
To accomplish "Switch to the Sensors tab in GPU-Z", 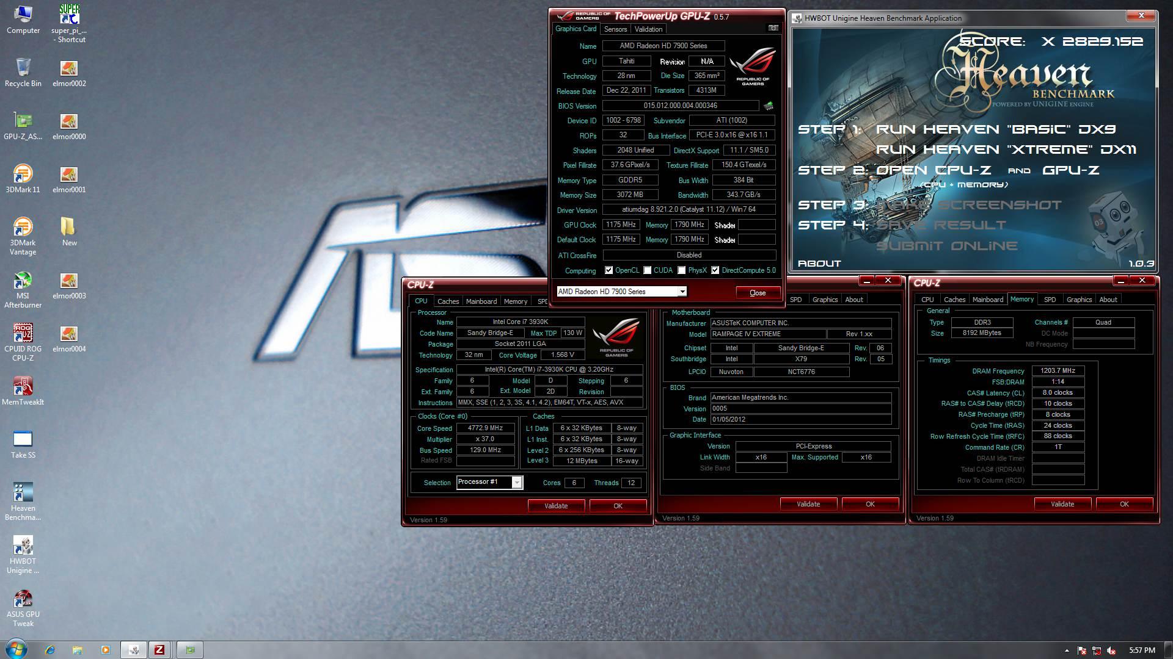I will tap(615, 29).
